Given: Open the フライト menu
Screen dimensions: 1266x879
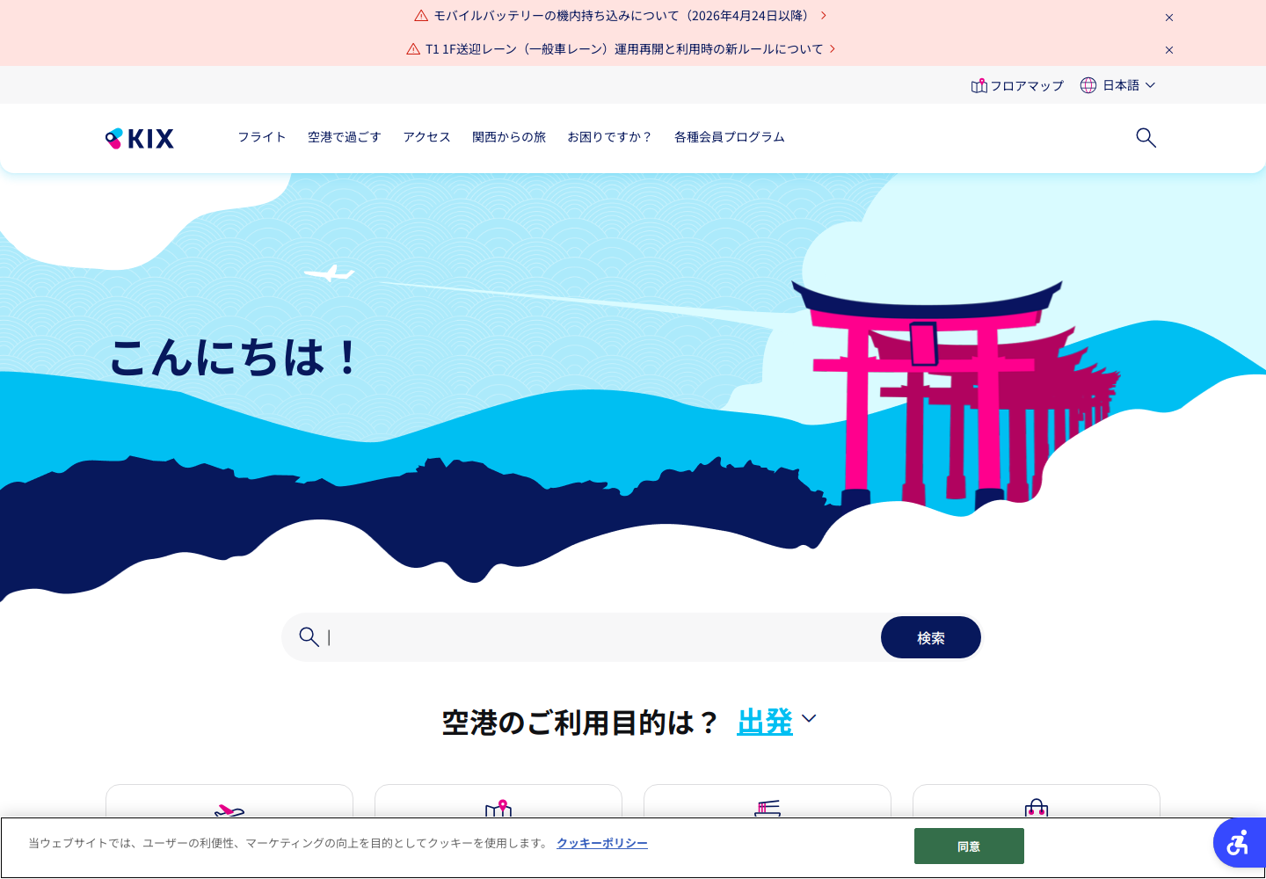Looking at the screenshot, I should point(262,137).
